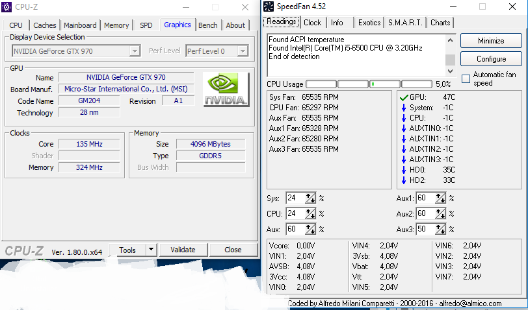Viewport: 528px width, 310px height.
Task: Select the Readings tab in SpeedFan
Action: coord(282,22)
